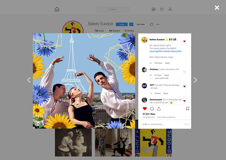Click the 723 posts count
The width and height of the screenshot is (226, 160).
point(99,31)
